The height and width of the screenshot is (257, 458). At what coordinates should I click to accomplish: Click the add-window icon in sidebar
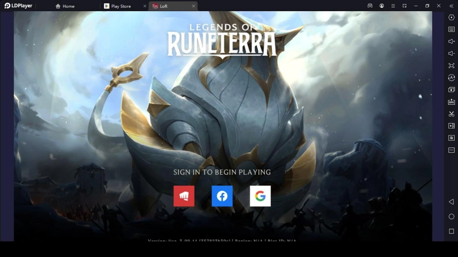click(x=451, y=90)
